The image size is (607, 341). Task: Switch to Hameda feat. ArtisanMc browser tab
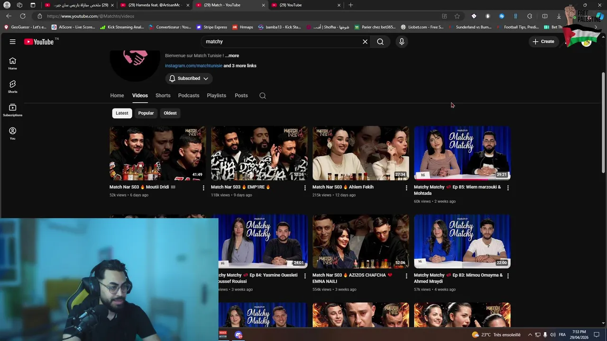click(x=155, y=5)
